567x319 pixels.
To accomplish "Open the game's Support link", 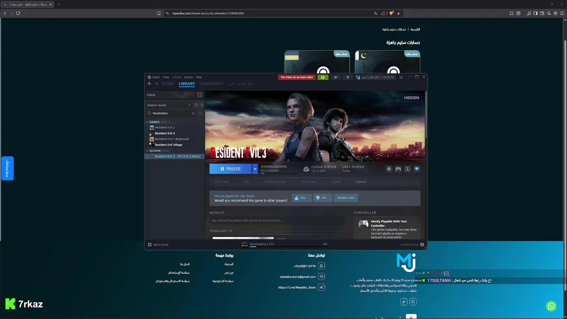I will tap(361, 182).
